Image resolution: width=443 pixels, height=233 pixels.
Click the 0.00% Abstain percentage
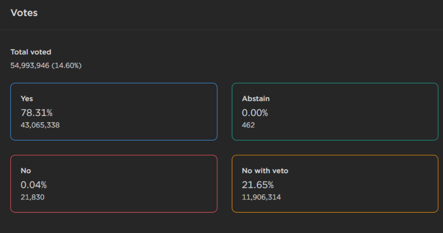[x=255, y=113]
